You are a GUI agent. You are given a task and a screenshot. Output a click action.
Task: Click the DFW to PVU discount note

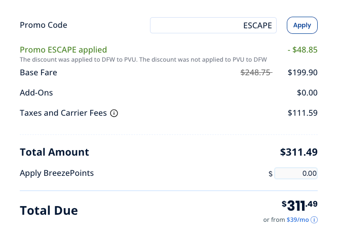click(x=143, y=60)
